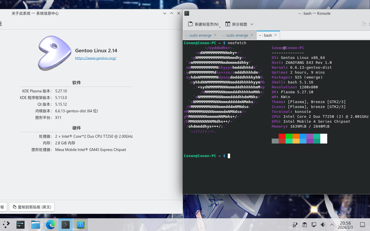Click the memory value '2.8 GiB 内存'
370x231 pixels.
coord(65,143)
